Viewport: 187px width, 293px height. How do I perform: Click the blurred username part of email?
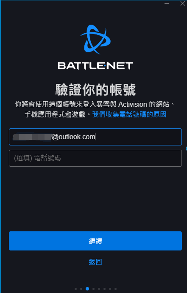32,137
